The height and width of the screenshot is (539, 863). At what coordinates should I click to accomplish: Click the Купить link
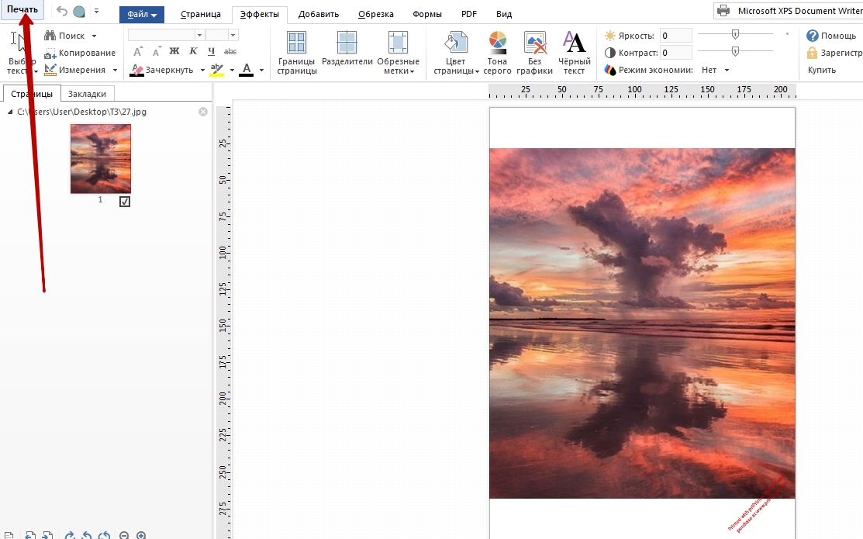pyautogui.click(x=821, y=70)
